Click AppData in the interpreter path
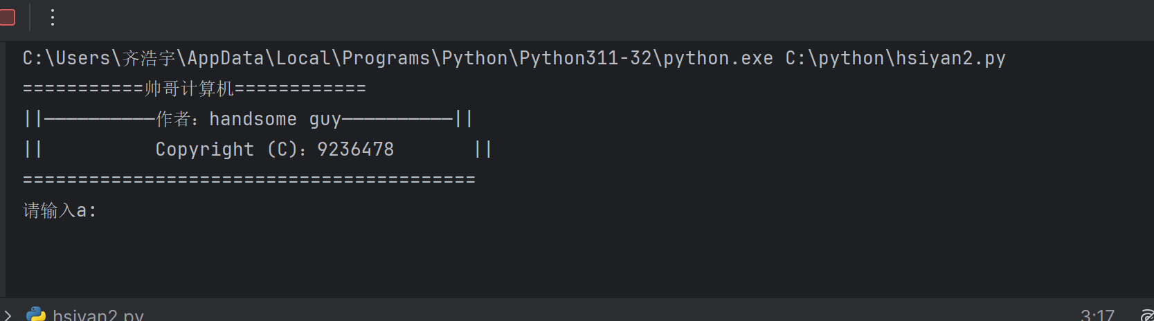The height and width of the screenshot is (321, 1154). pyautogui.click(x=226, y=58)
